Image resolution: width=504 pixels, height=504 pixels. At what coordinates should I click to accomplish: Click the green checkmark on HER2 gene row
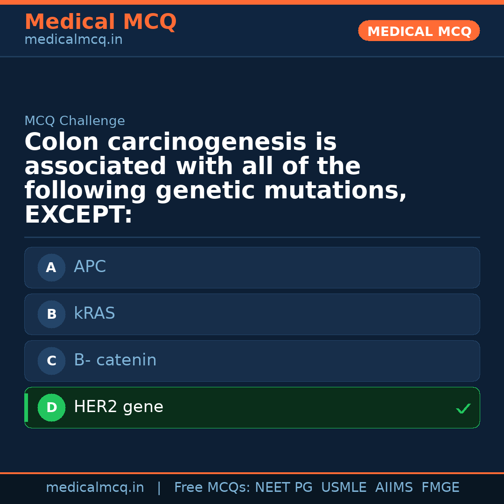pos(463,409)
